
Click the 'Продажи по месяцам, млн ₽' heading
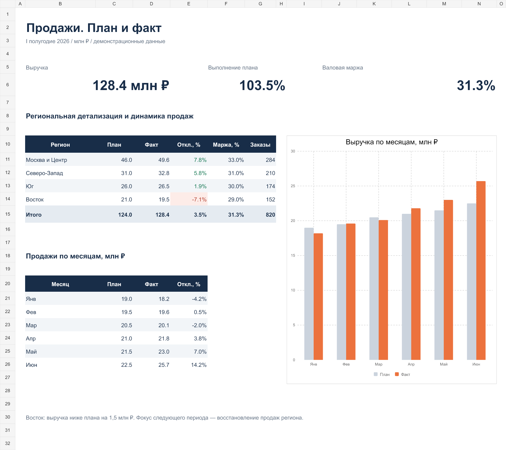[75, 256]
